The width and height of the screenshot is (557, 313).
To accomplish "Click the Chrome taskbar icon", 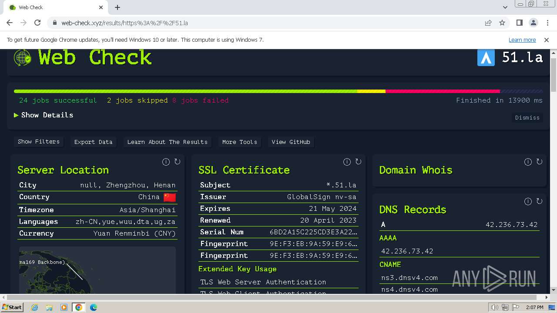I will (78, 307).
